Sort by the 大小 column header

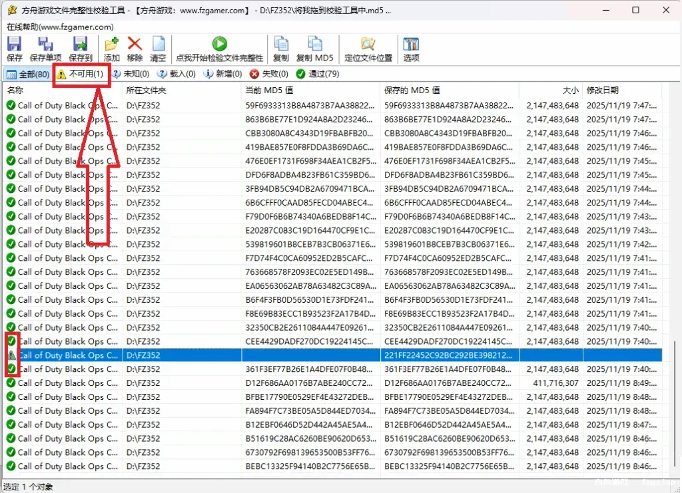[x=551, y=90]
